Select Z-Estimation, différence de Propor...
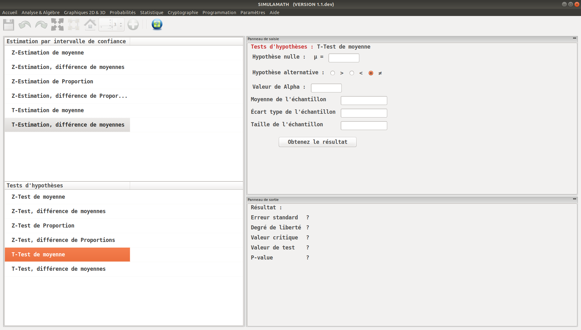Image resolution: width=581 pixels, height=330 pixels. [67, 96]
